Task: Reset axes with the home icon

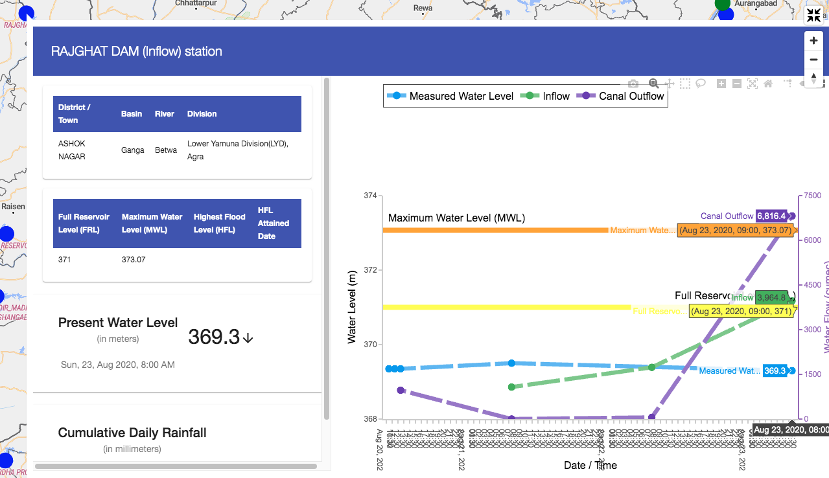Action: click(768, 84)
